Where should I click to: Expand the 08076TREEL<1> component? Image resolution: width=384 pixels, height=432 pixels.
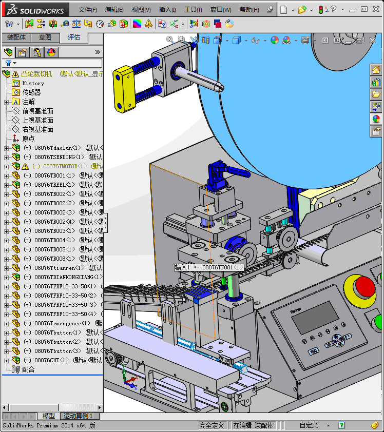[6, 185]
